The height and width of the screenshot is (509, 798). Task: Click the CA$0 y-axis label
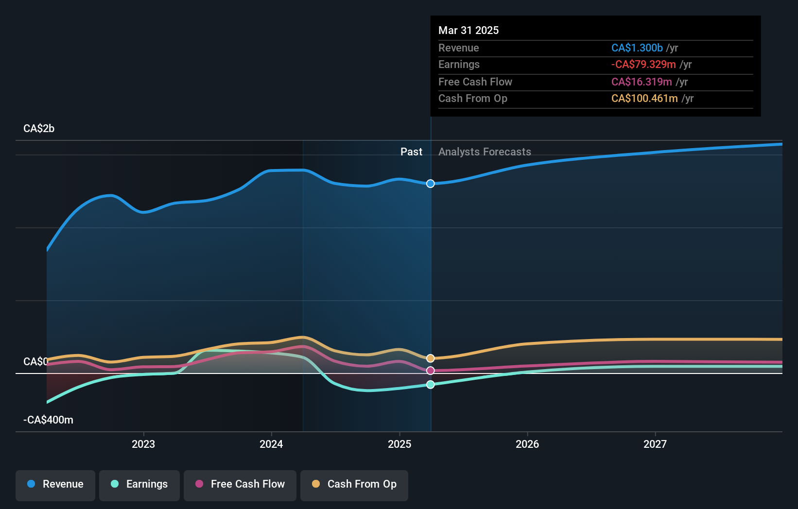click(35, 362)
